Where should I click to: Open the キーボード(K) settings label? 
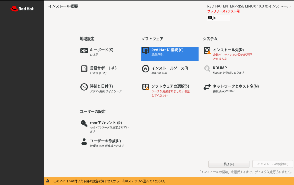click(x=101, y=50)
